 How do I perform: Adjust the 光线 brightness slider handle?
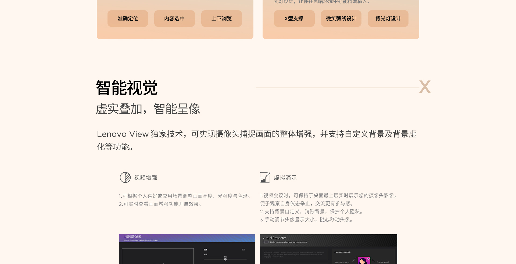pos(225,259)
